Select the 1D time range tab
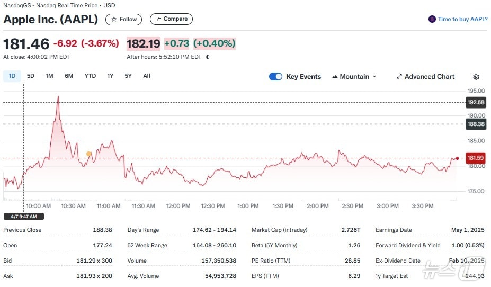The height and width of the screenshot is (287, 491). (12, 76)
